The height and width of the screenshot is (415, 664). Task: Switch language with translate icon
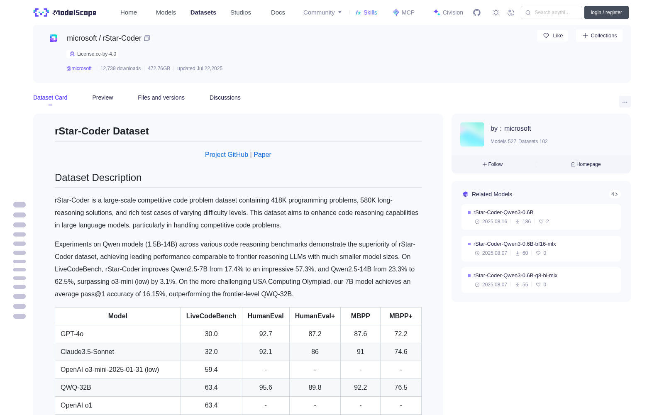coord(511,12)
